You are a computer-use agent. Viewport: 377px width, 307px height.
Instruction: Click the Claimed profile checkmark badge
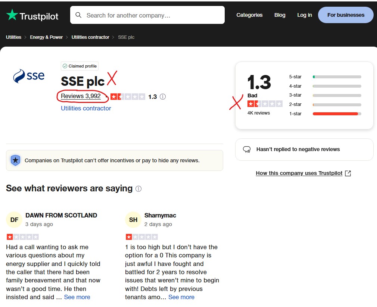point(80,66)
